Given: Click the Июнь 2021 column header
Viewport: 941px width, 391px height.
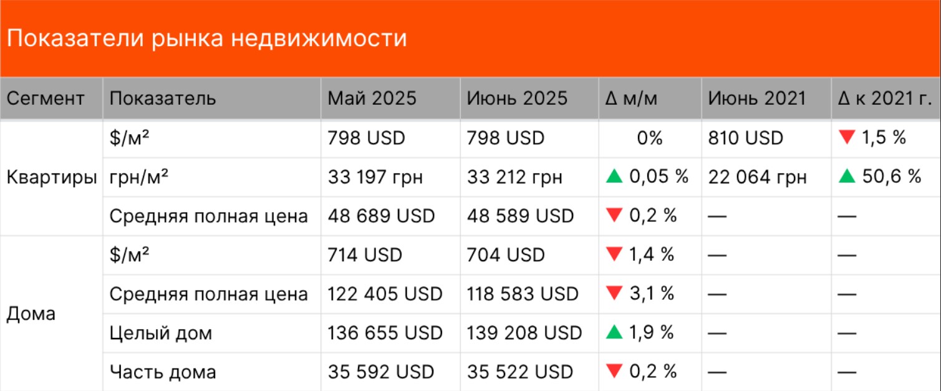Looking at the screenshot, I should coord(757,99).
